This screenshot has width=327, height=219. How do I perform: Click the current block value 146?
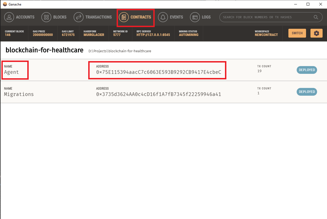click(8, 35)
